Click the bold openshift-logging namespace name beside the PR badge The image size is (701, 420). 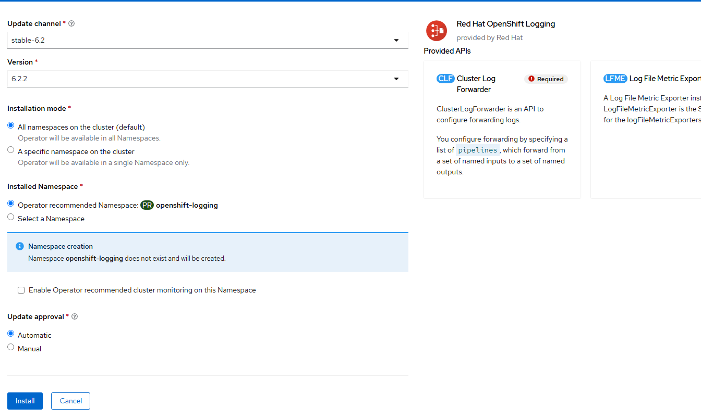tap(187, 205)
